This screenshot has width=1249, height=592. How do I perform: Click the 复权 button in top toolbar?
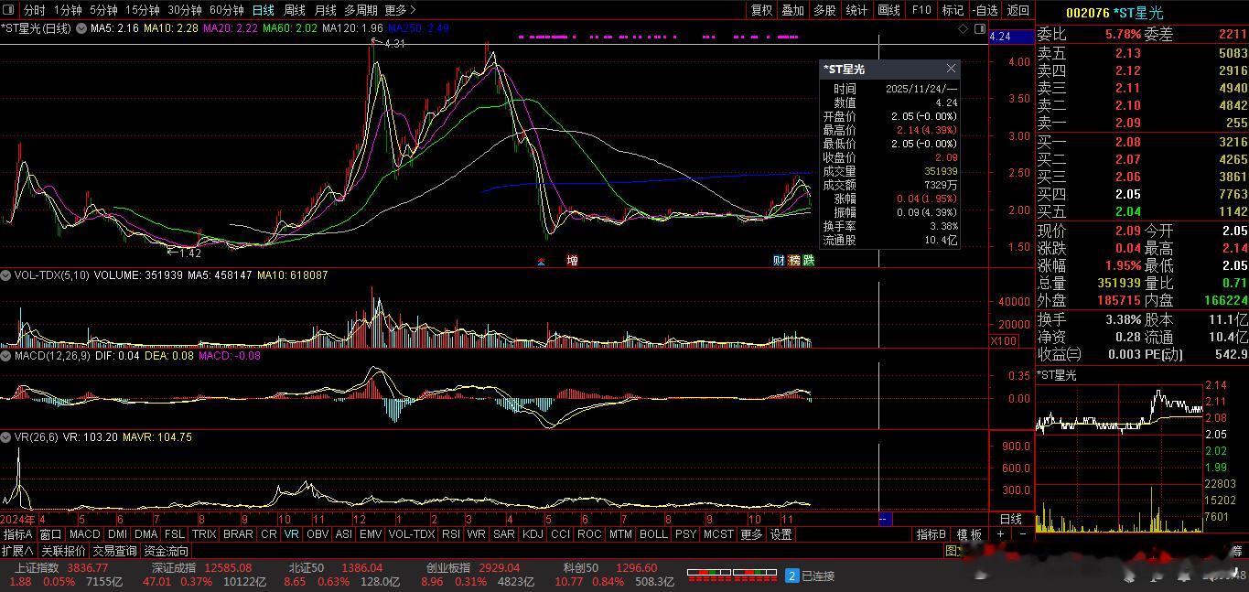(761, 10)
